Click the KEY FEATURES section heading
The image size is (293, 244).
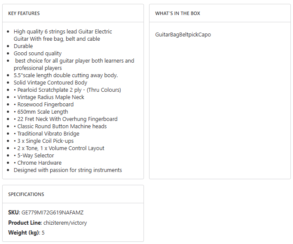coord(24,13)
